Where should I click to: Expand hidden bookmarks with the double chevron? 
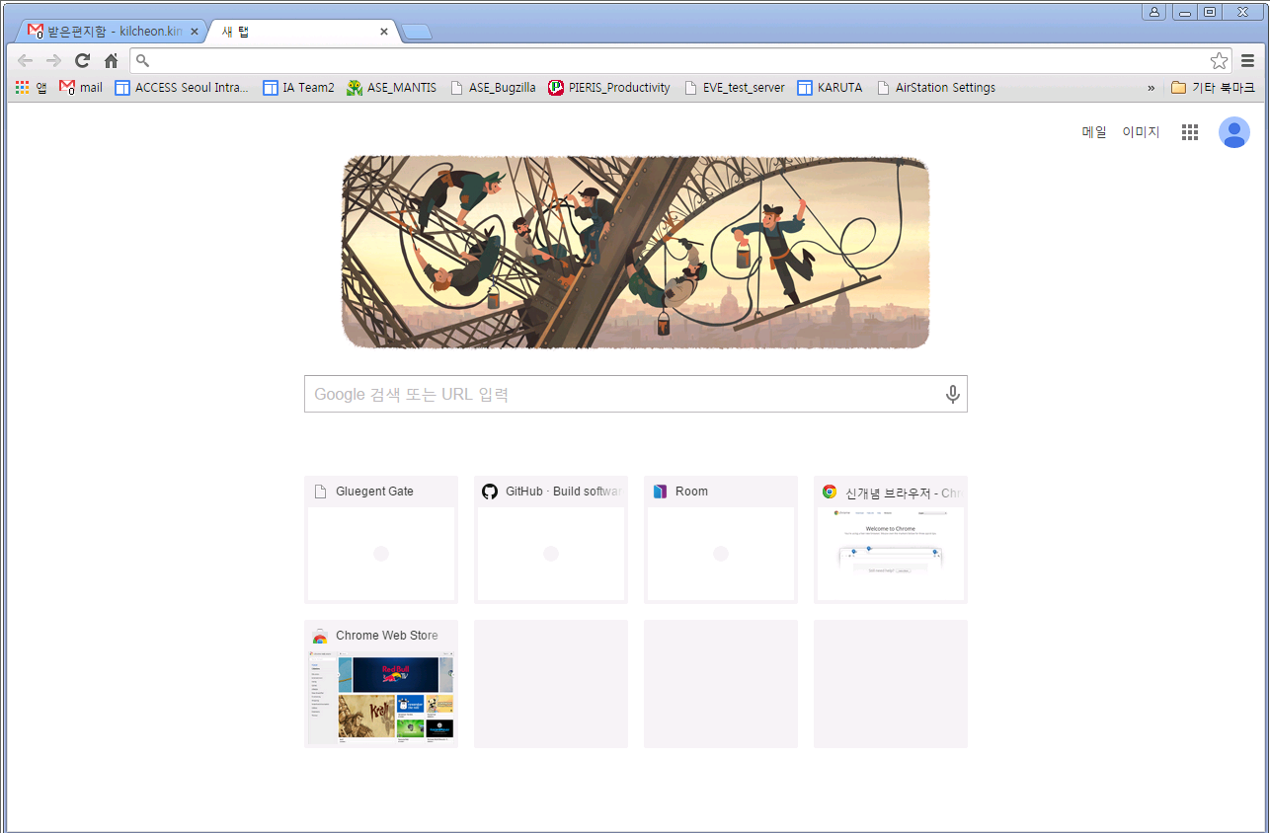pyautogui.click(x=1151, y=88)
